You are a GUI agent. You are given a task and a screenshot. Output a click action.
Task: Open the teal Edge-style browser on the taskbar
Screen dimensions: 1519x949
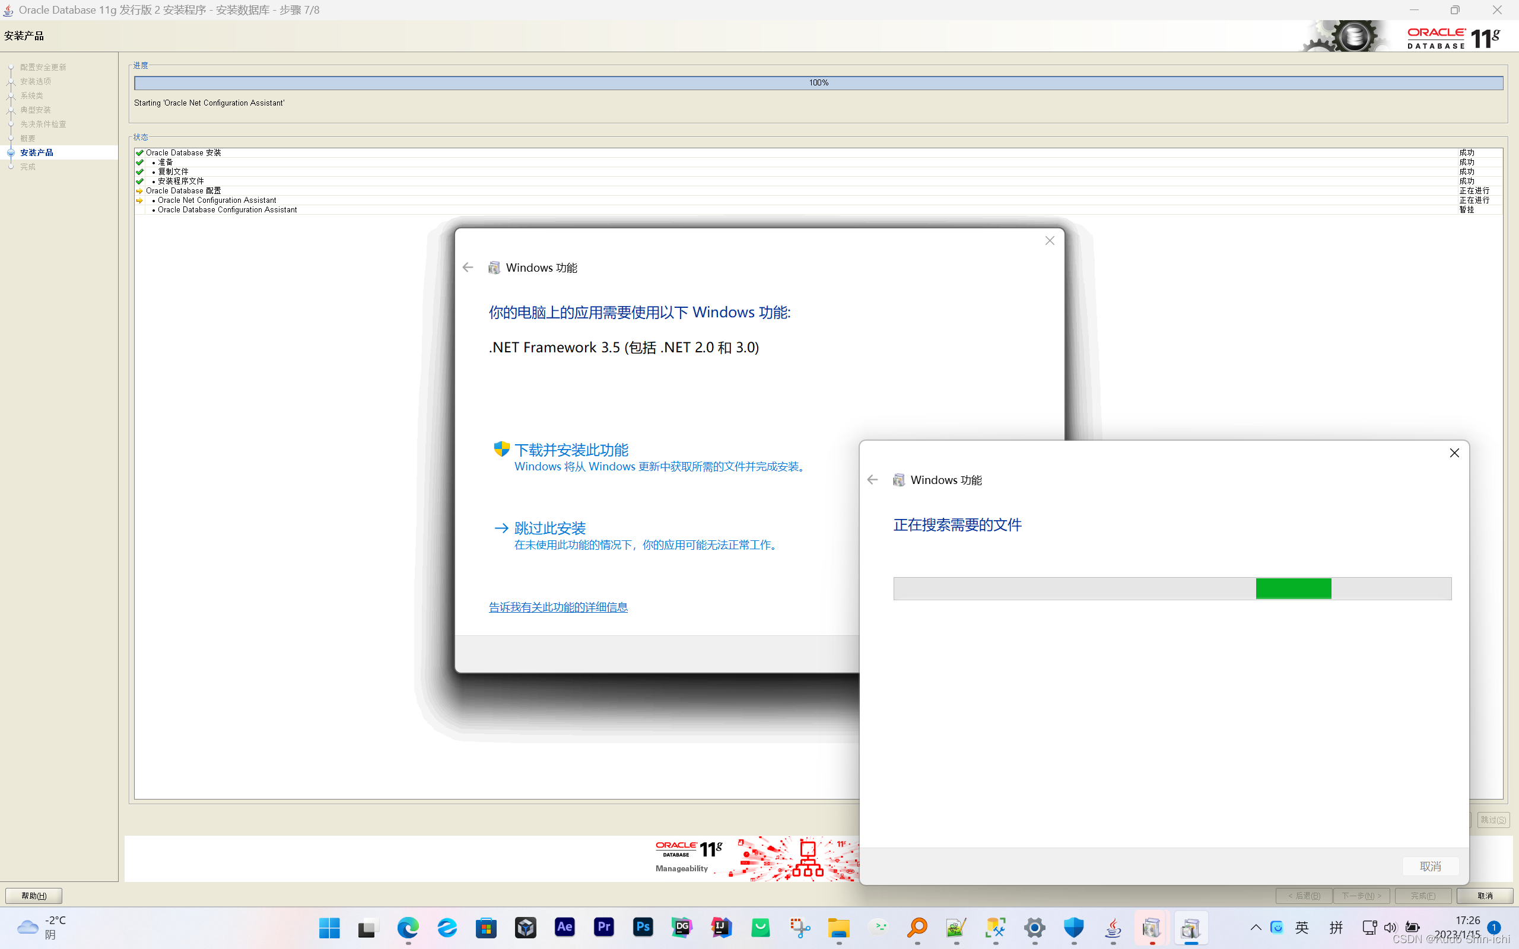(x=447, y=928)
